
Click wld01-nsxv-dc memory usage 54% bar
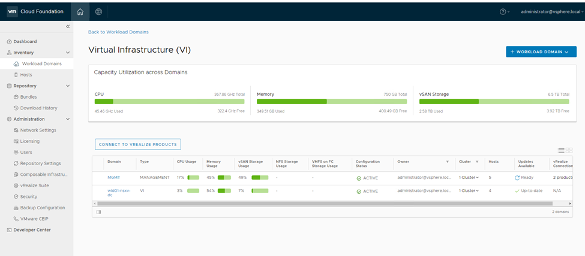point(224,191)
